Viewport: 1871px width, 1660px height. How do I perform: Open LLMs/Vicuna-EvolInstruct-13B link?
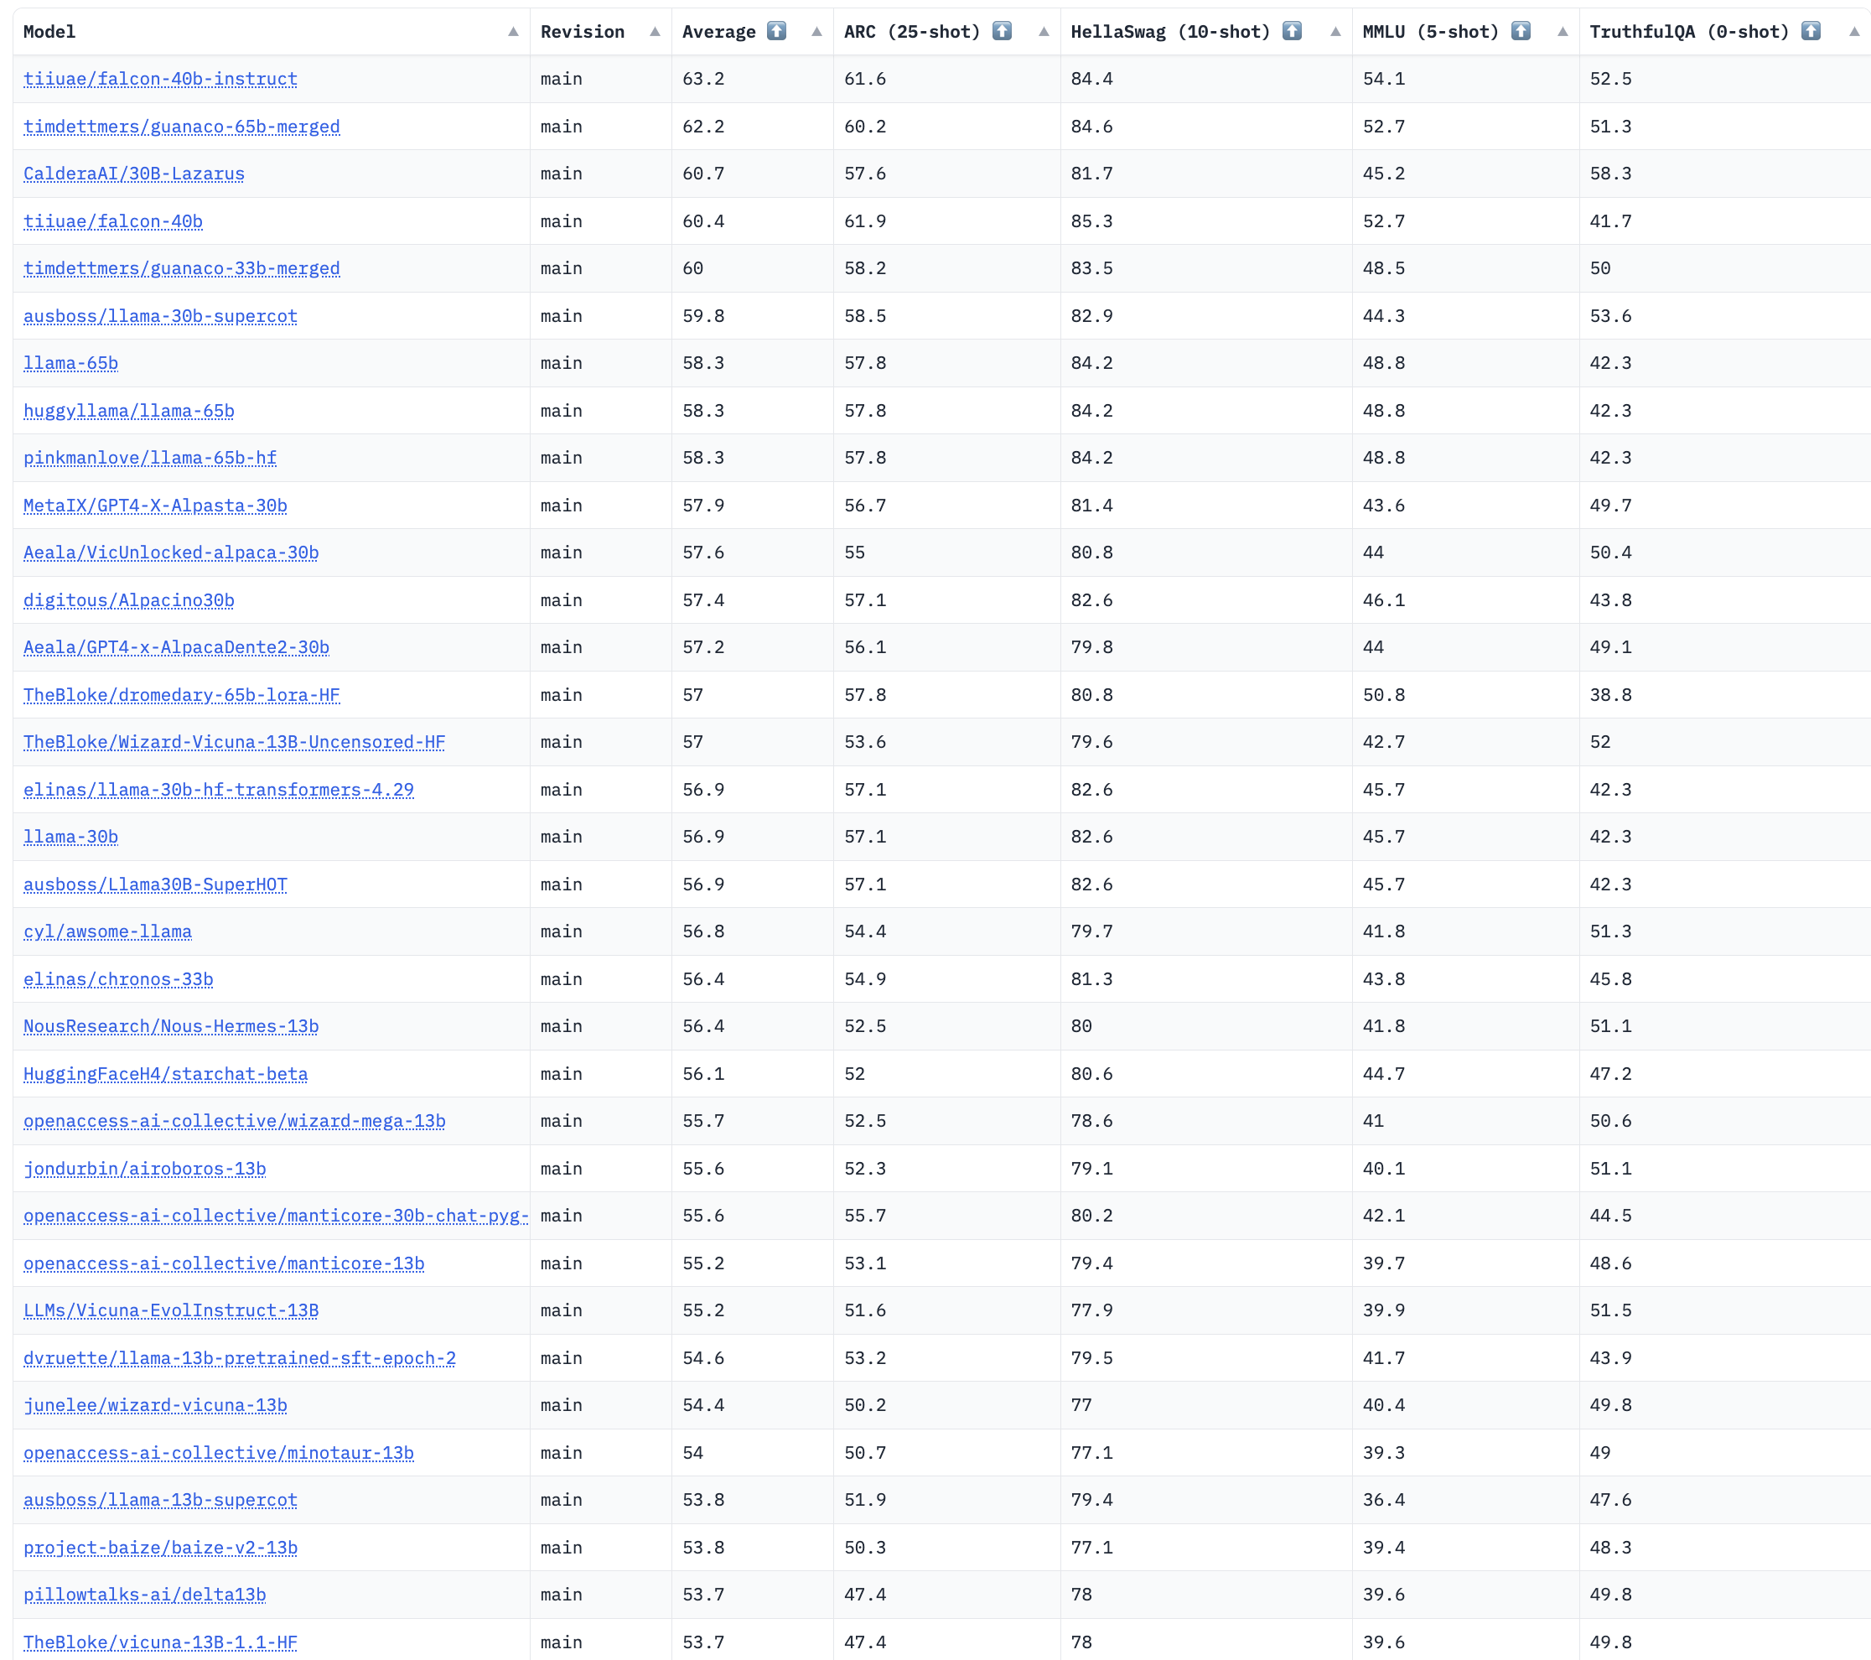[x=171, y=1311]
